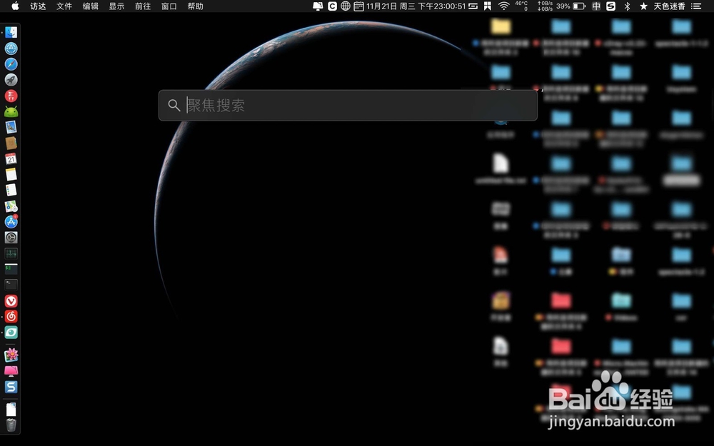Open Activity Monitor in the Dock
The width and height of the screenshot is (714, 446).
11,253
